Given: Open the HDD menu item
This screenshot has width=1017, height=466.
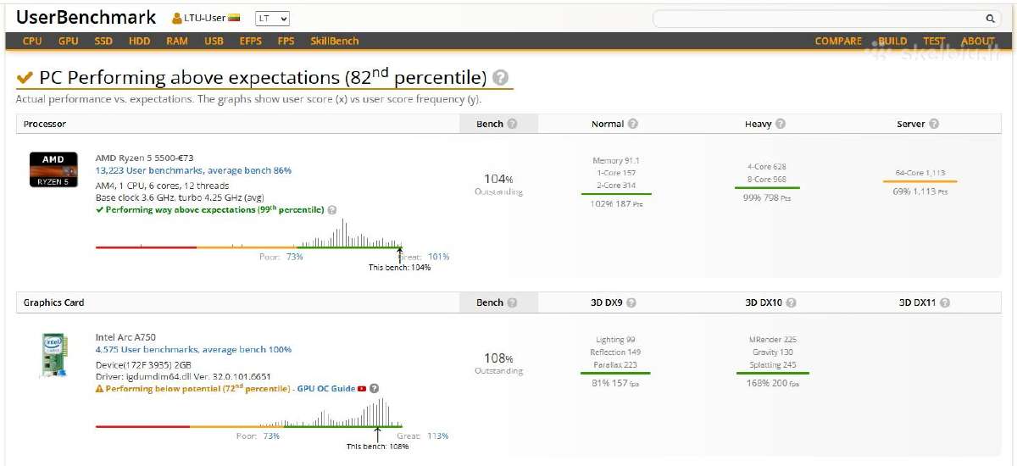Looking at the screenshot, I should (140, 41).
